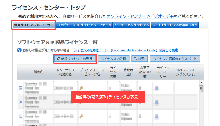Click primary computer icon in third row
220x126 pixels.
81,116
